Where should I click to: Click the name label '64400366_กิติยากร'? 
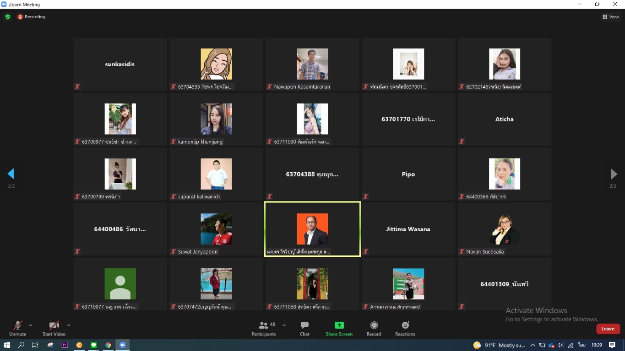coord(486,197)
